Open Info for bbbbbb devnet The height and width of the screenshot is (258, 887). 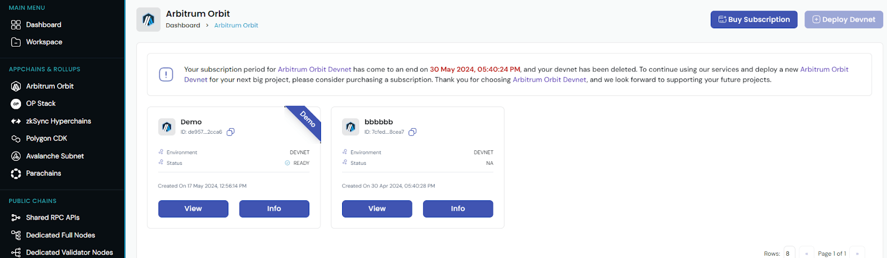pyautogui.click(x=458, y=209)
